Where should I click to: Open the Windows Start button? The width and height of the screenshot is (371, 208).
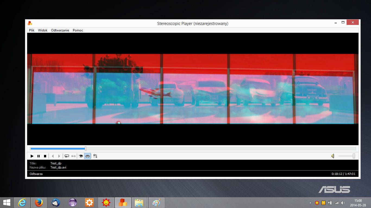click(7, 203)
